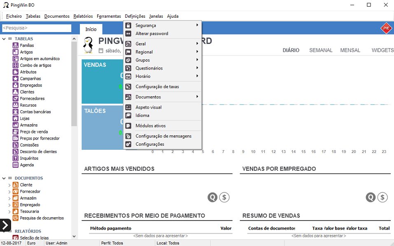Select Configuração de taxas menu entry
394x246 pixels.
[x=157, y=87]
